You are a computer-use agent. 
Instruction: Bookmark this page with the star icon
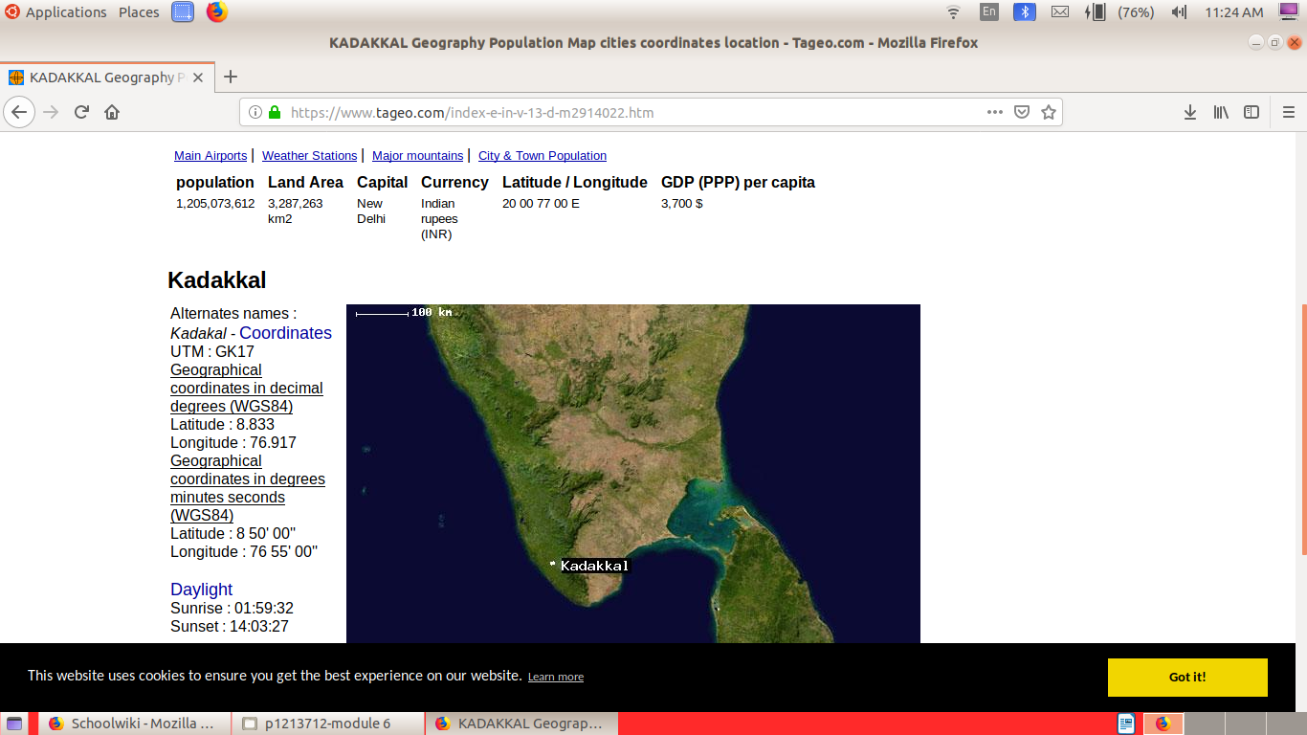[x=1048, y=112]
